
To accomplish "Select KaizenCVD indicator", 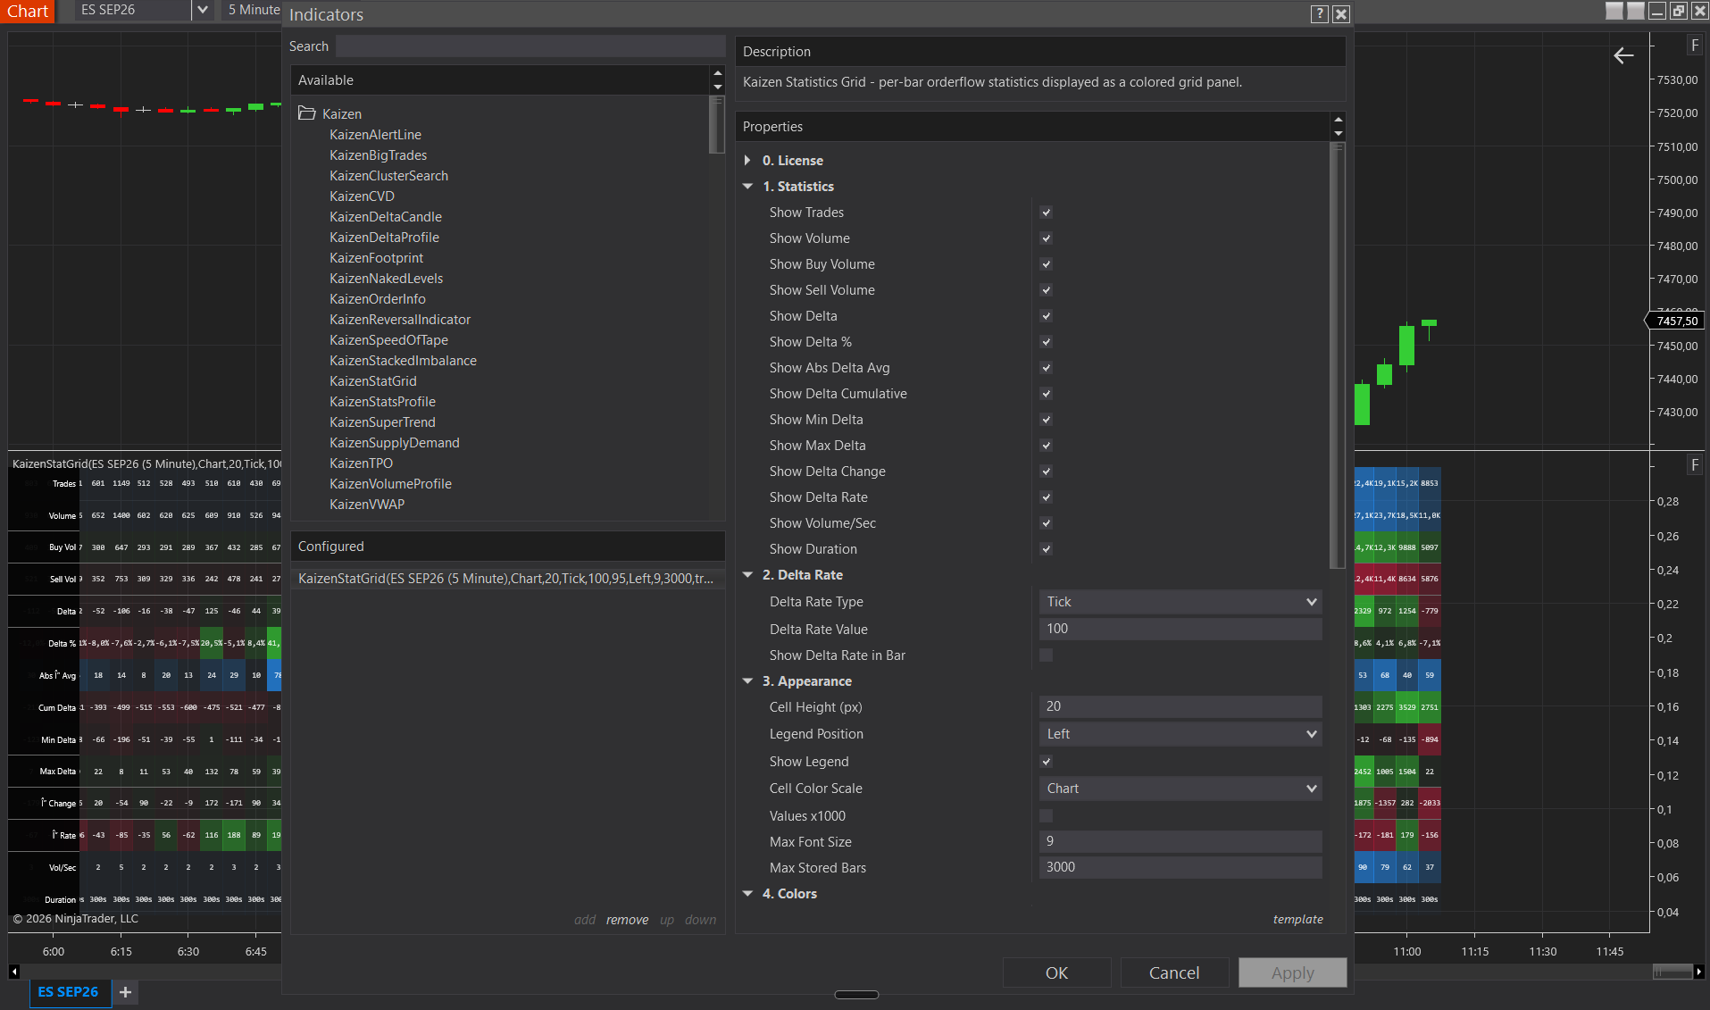I will point(362,196).
